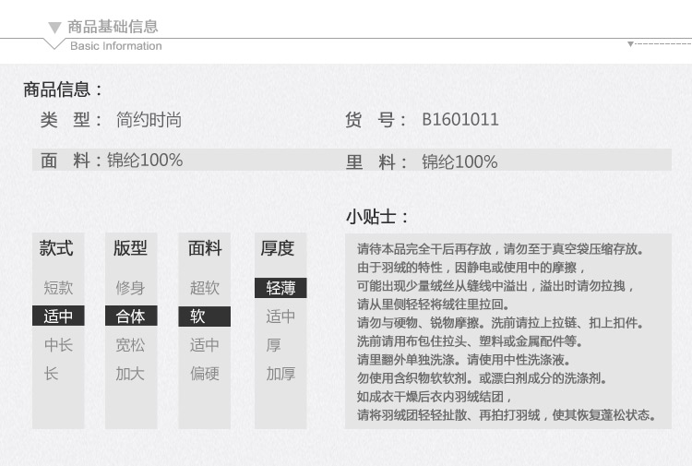This screenshot has width=692, height=466.
Task: Select the highlighted 适中 option under 款式
Action: coord(58,316)
